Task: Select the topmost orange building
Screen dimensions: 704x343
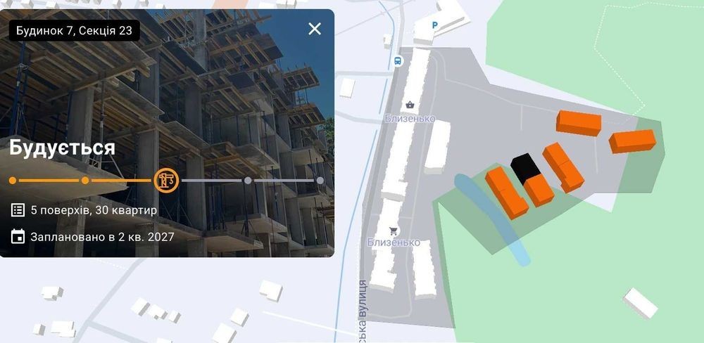Action: (579, 123)
